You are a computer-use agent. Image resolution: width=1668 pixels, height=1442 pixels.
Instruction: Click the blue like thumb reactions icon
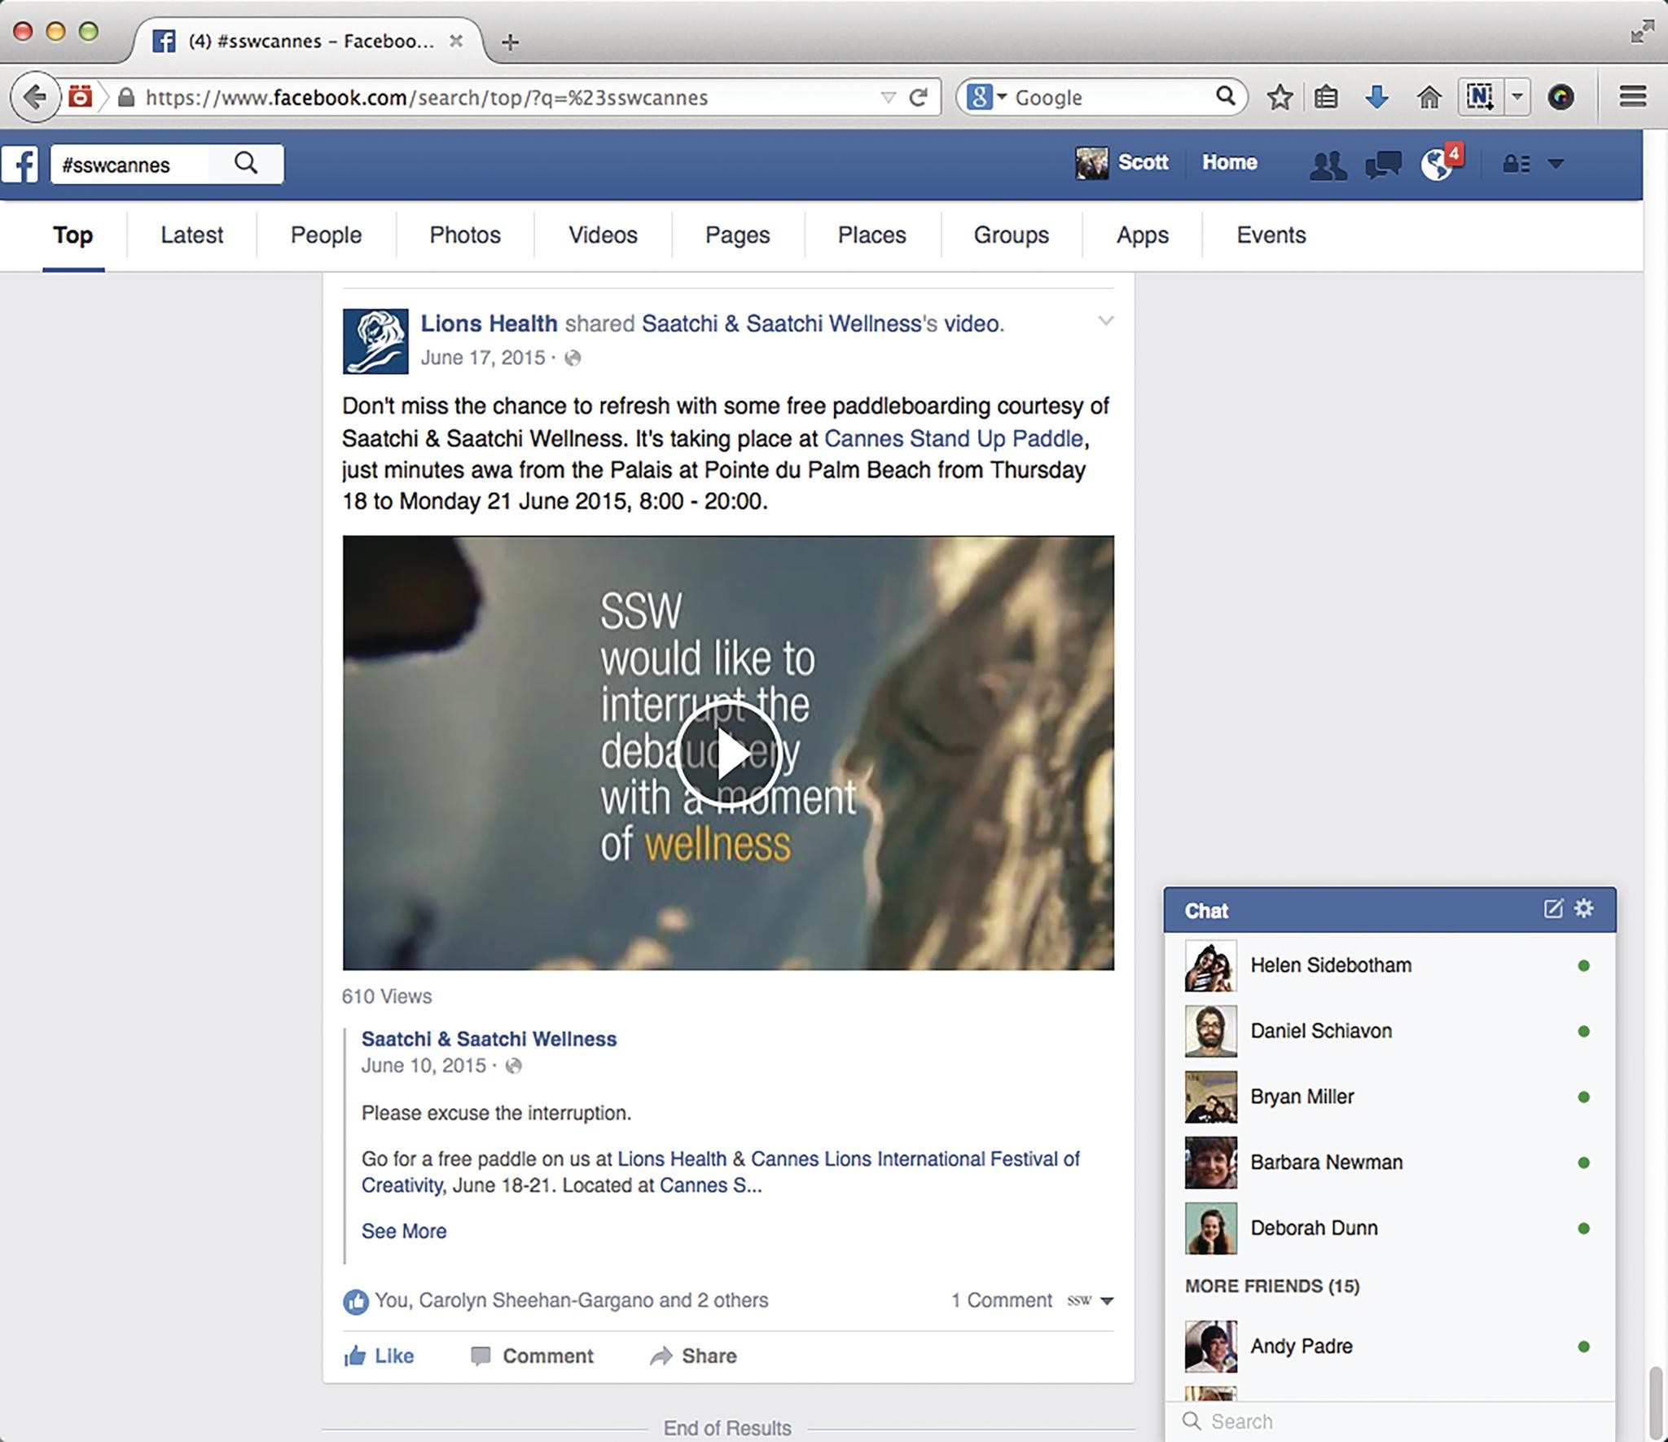355,1302
